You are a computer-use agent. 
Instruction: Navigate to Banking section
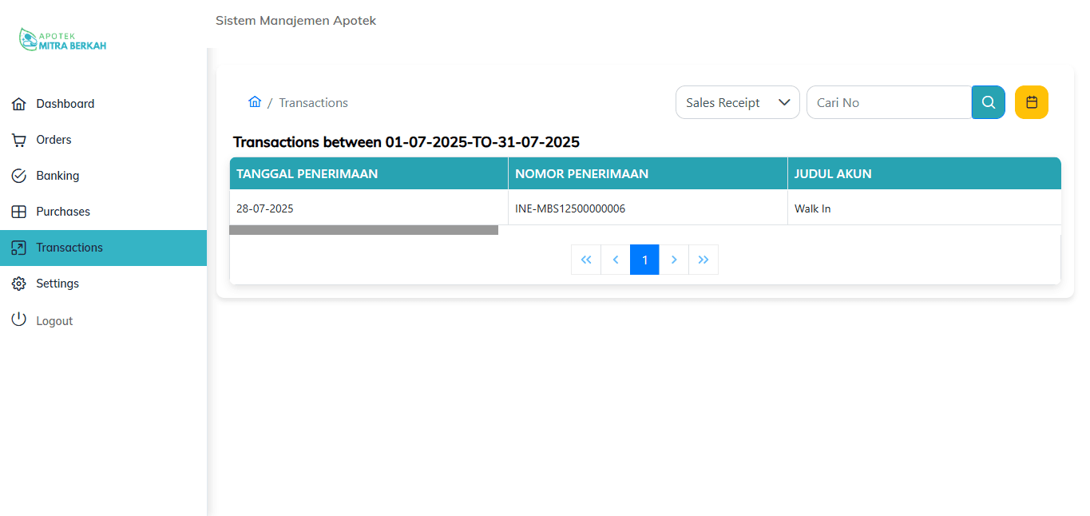(x=57, y=176)
